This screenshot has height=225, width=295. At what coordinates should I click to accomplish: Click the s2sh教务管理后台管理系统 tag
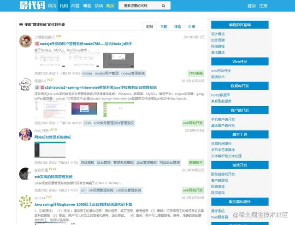pos(114,123)
